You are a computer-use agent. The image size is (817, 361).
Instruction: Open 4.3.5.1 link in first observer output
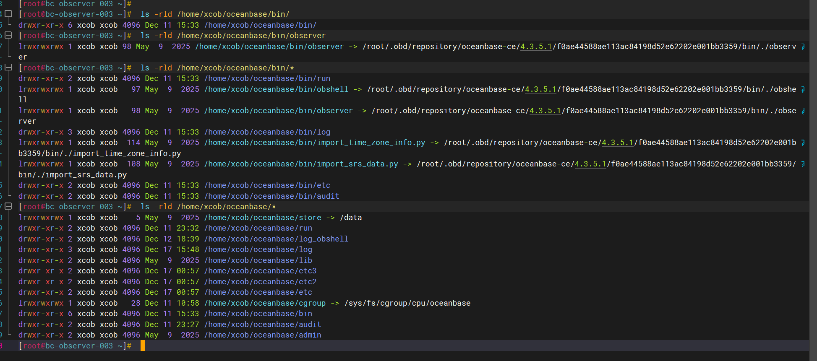(x=536, y=47)
